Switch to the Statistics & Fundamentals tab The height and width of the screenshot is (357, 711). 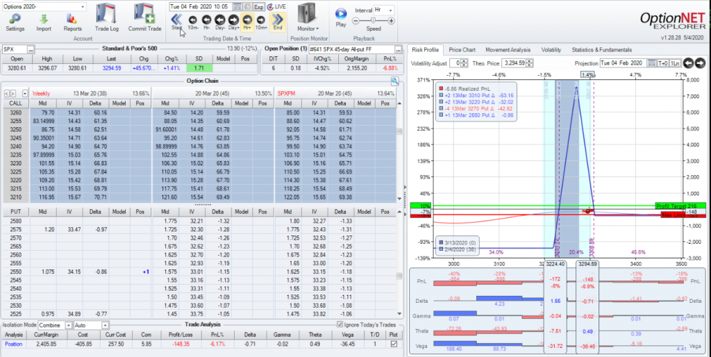[x=601, y=50]
